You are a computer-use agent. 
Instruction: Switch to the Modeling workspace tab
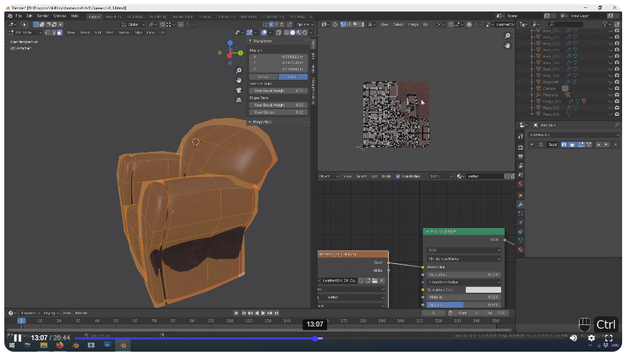point(114,15)
